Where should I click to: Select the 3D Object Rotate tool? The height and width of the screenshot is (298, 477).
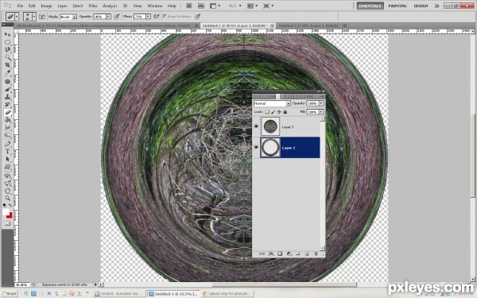pyautogui.click(x=8, y=176)
